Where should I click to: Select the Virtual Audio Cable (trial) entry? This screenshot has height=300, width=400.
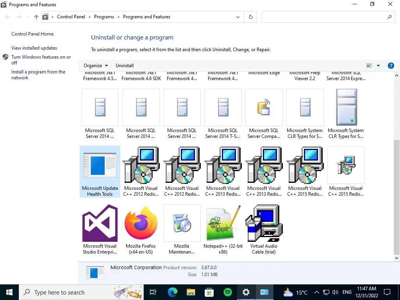(x=264, y=229)
